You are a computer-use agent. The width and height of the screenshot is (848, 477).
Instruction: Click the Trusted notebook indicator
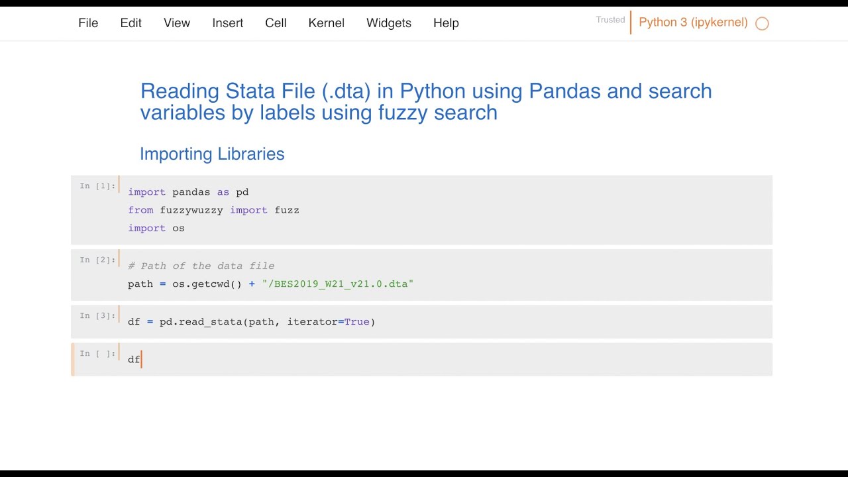tap(610, 20)
